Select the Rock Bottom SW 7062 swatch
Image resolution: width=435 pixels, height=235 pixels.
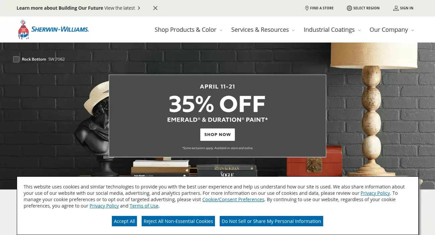click(x=39, y=59)
